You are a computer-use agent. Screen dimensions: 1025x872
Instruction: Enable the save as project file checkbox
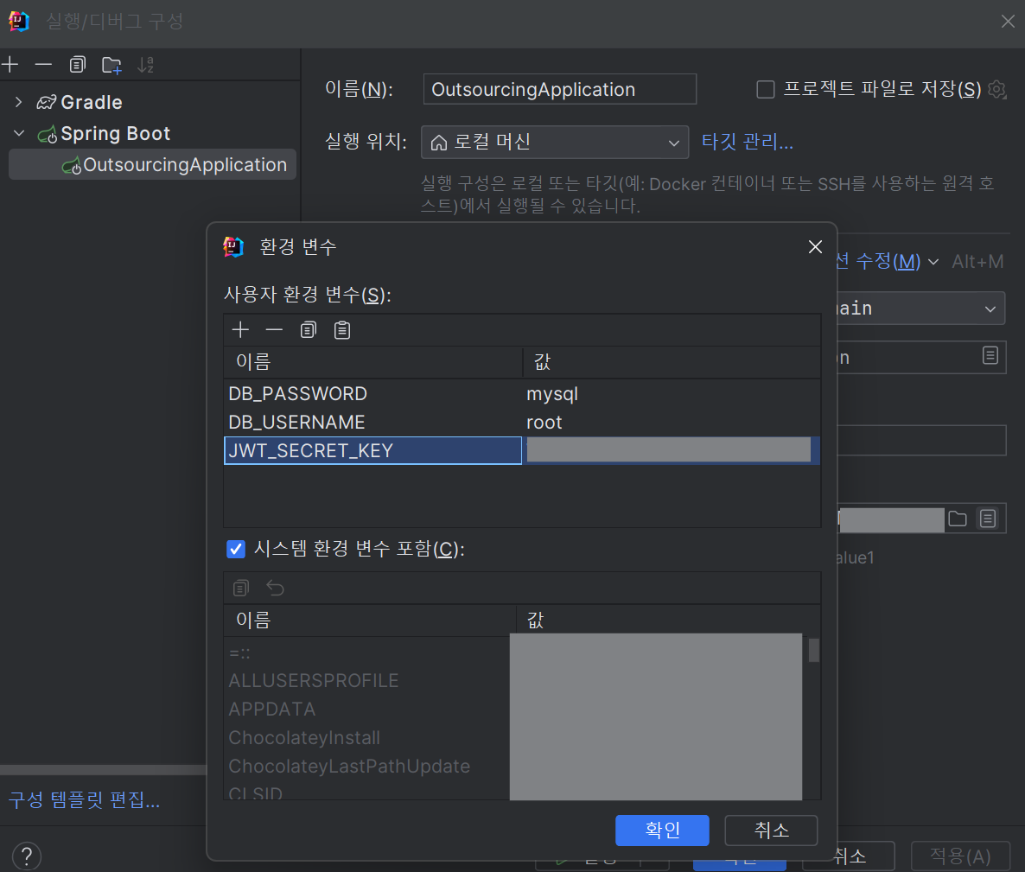tap(766, 89)
